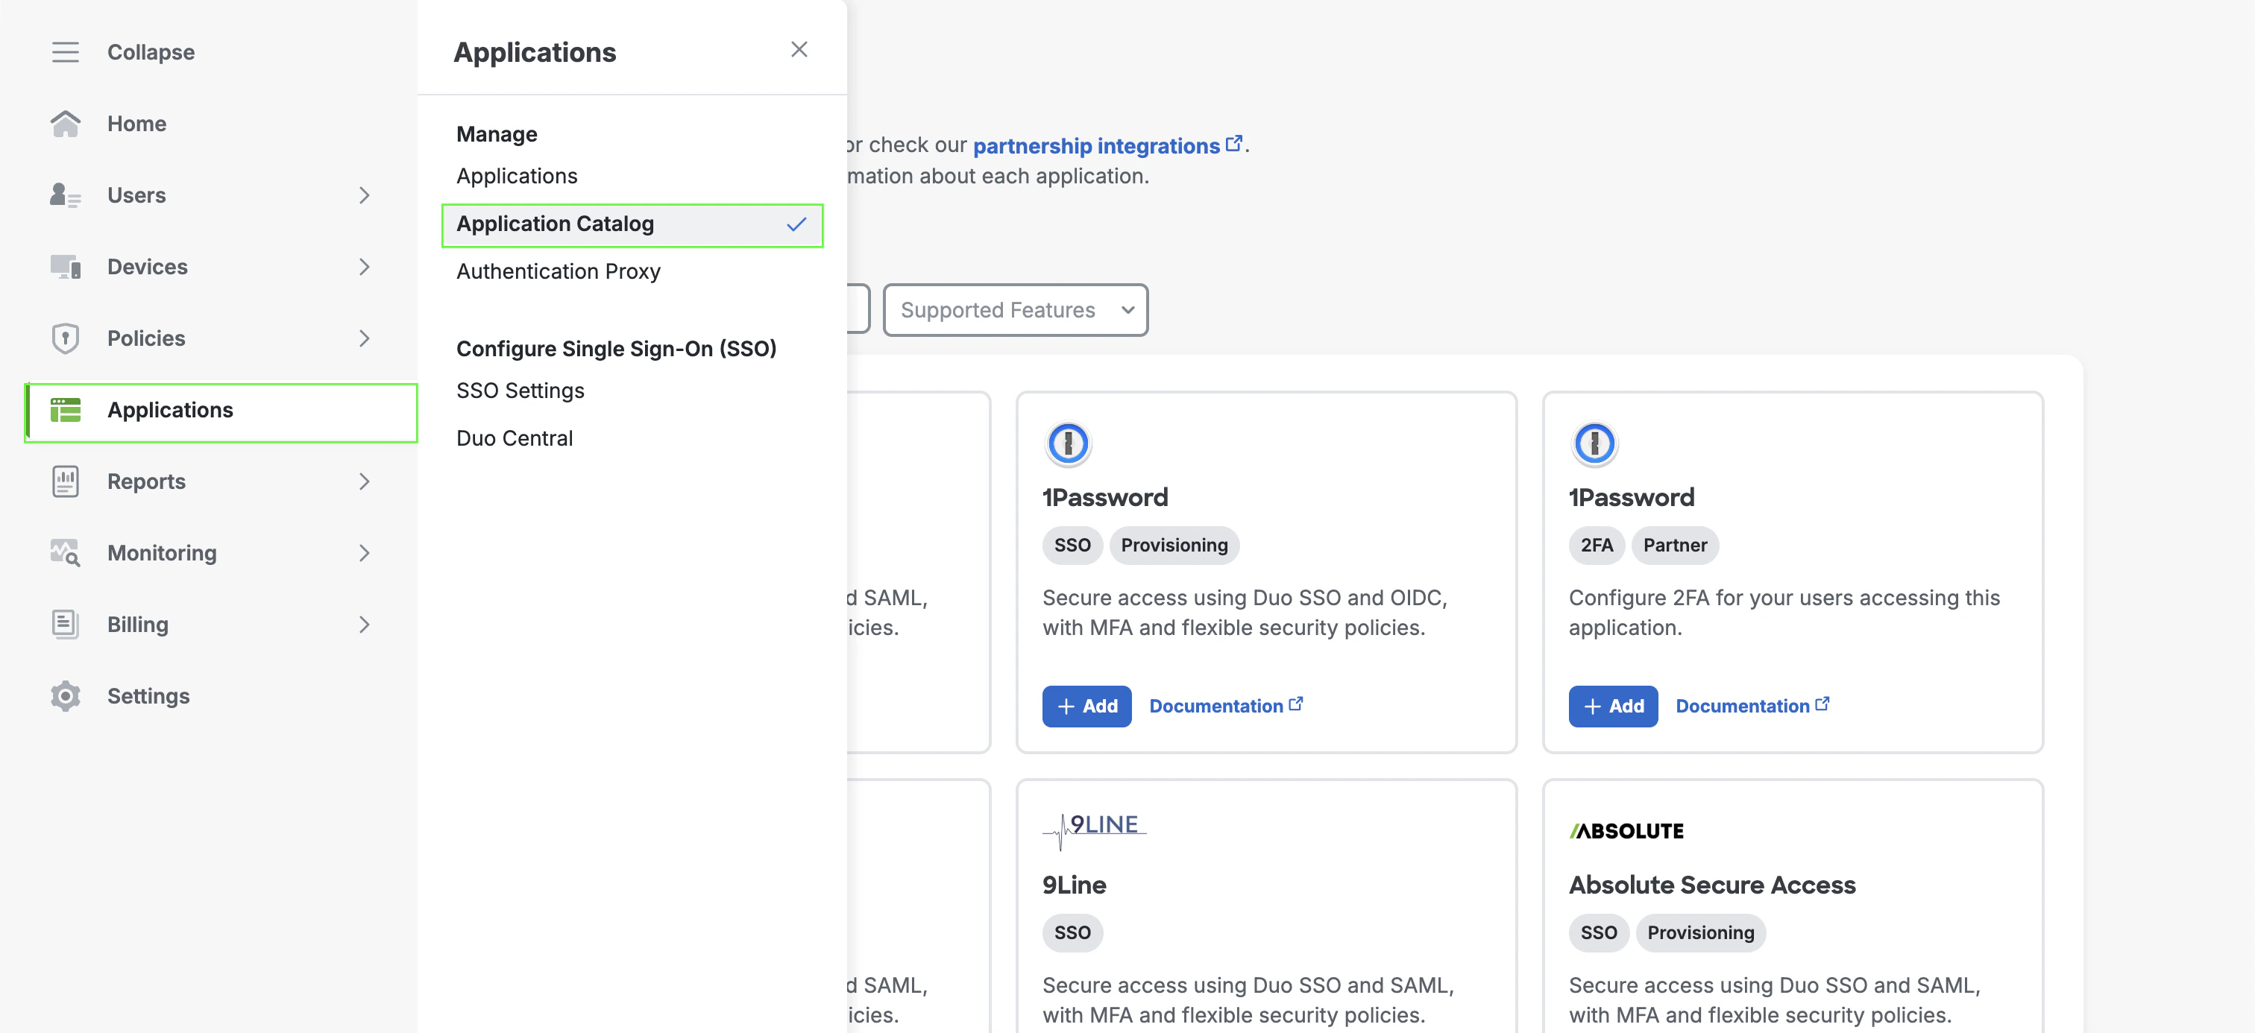Open Duo Central menu item

coord(514,438)
